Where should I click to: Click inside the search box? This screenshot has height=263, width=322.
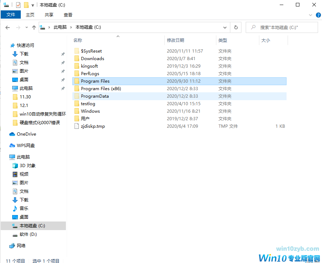click(x=283, y=27)
